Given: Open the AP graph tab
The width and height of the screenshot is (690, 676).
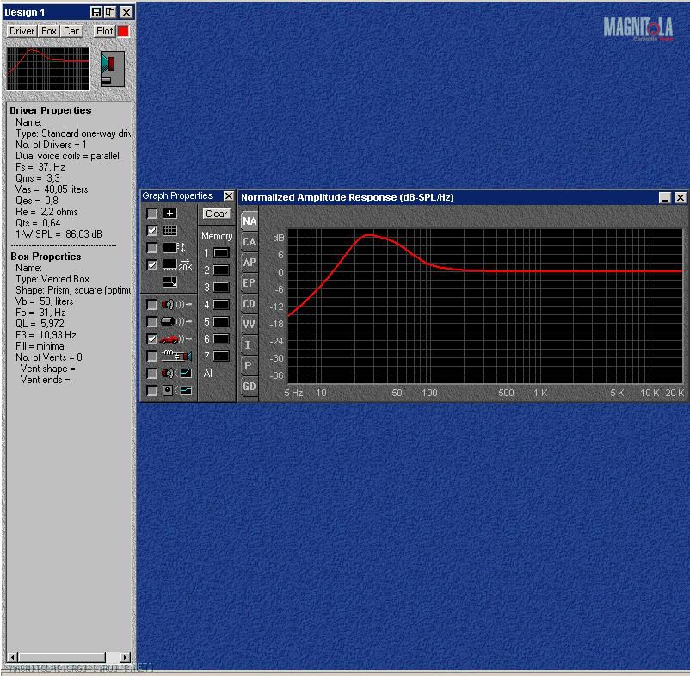Looking at the screenshot, I should point(250,263).
